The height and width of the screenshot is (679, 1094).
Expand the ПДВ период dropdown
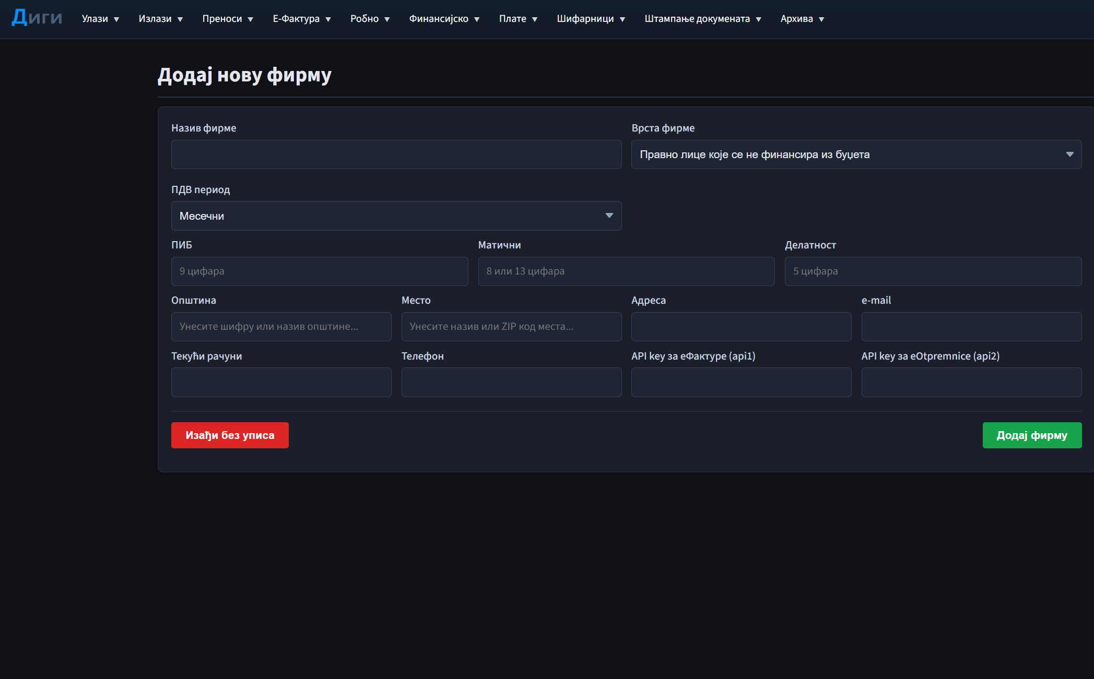pyautogui.click(x=396, y=216)
